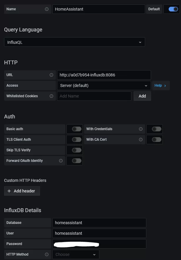This screenshot has width=181, height=260.
Task: Click the Add button for Whitelisted Cookies
Action: click(x=142, y=96)
